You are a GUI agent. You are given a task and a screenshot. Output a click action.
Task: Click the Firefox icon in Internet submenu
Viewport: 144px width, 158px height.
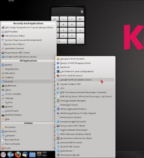58,75
